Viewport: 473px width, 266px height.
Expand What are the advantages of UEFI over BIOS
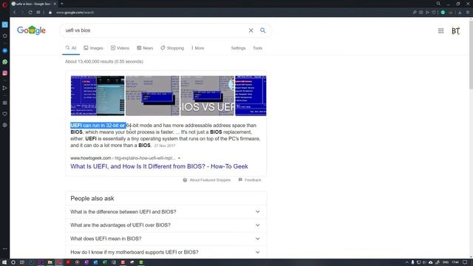pos(166,225)
